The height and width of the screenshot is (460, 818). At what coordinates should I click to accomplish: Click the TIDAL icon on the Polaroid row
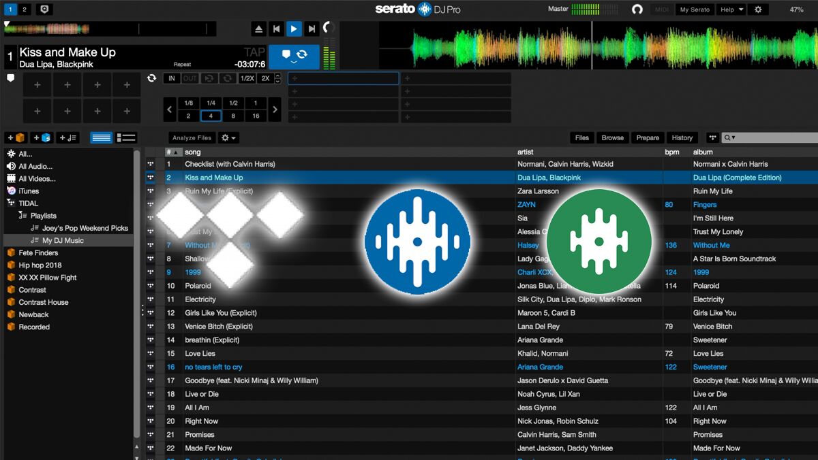(x=151, y=286)
